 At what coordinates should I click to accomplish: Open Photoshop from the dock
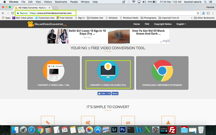tap(122, 130)
